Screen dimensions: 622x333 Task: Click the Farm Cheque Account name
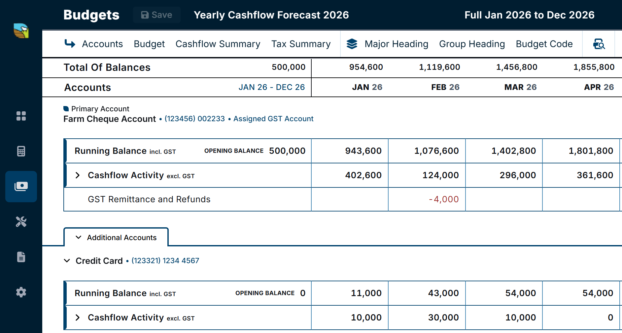[x=110, y=119]
